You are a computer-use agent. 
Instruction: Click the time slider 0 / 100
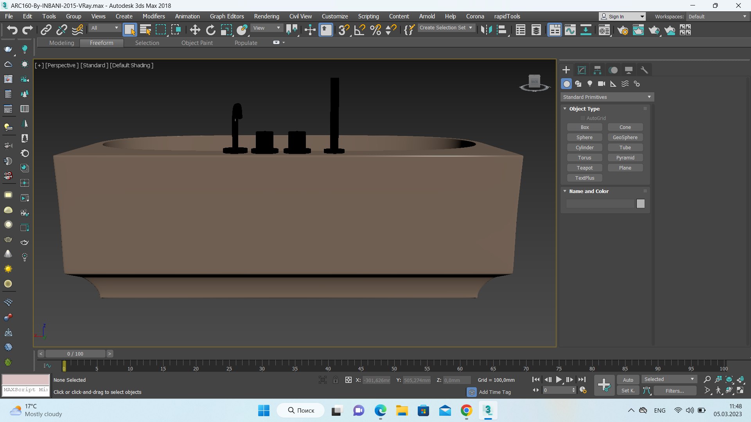[75, 354]
